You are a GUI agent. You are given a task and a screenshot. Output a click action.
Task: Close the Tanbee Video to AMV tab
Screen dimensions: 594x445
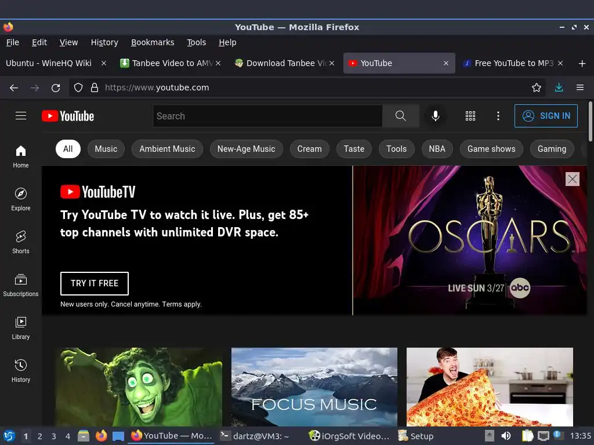[x=218, y=63]
